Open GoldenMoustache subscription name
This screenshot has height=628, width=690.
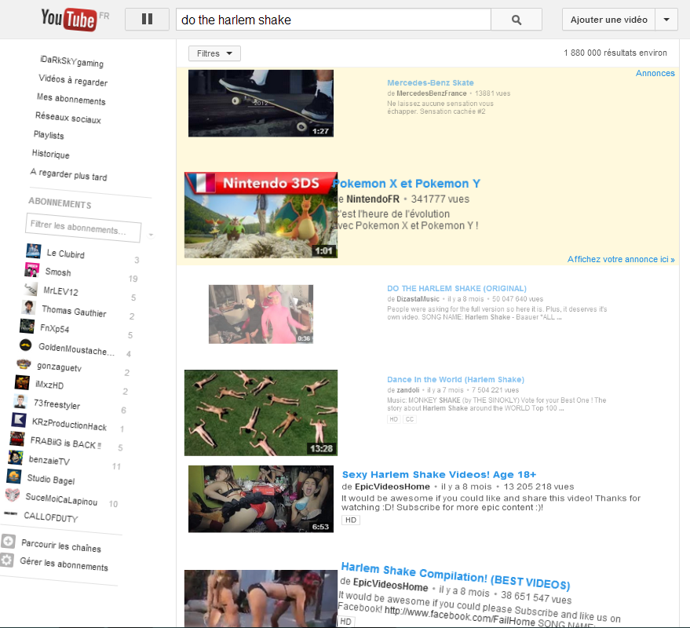pos(76,349)
